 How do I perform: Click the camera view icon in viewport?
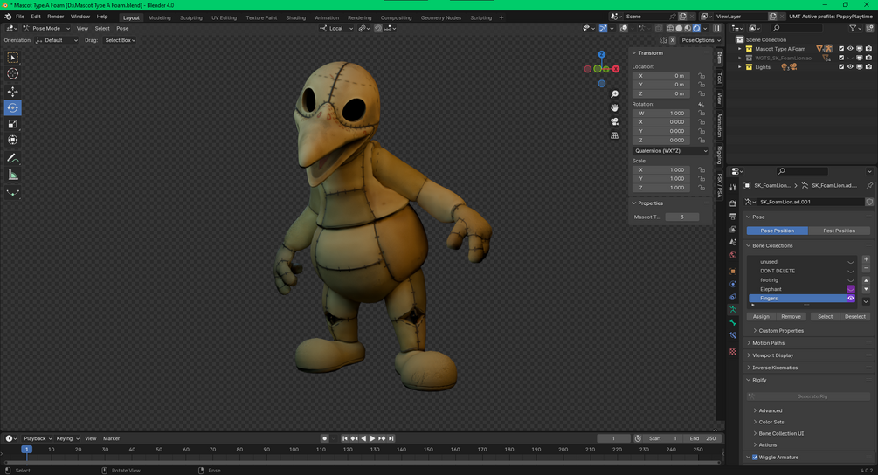pyautogui.click(x=615, y=121)
